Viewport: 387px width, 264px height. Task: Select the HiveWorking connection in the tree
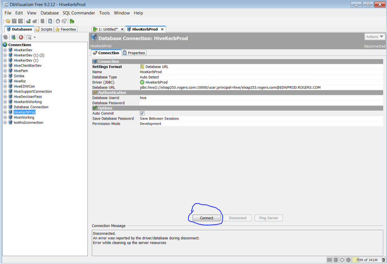(24, 118)
